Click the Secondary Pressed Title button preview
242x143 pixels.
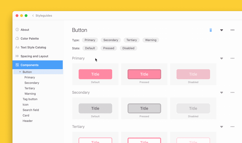[144, 108]
